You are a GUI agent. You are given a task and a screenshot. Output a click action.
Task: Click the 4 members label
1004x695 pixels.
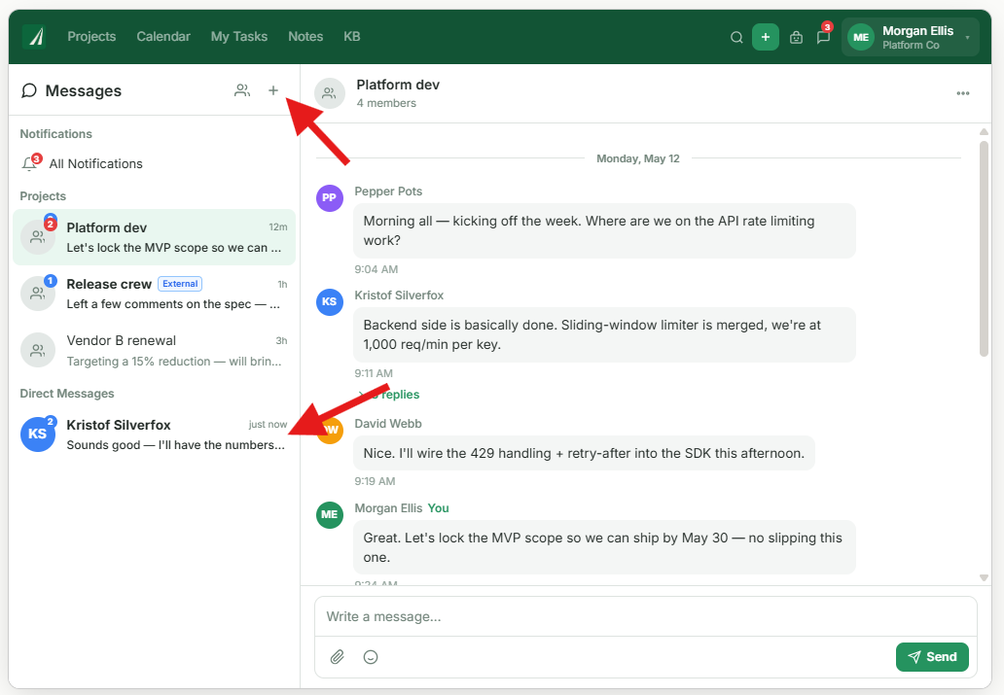click(x=386, y=103)
